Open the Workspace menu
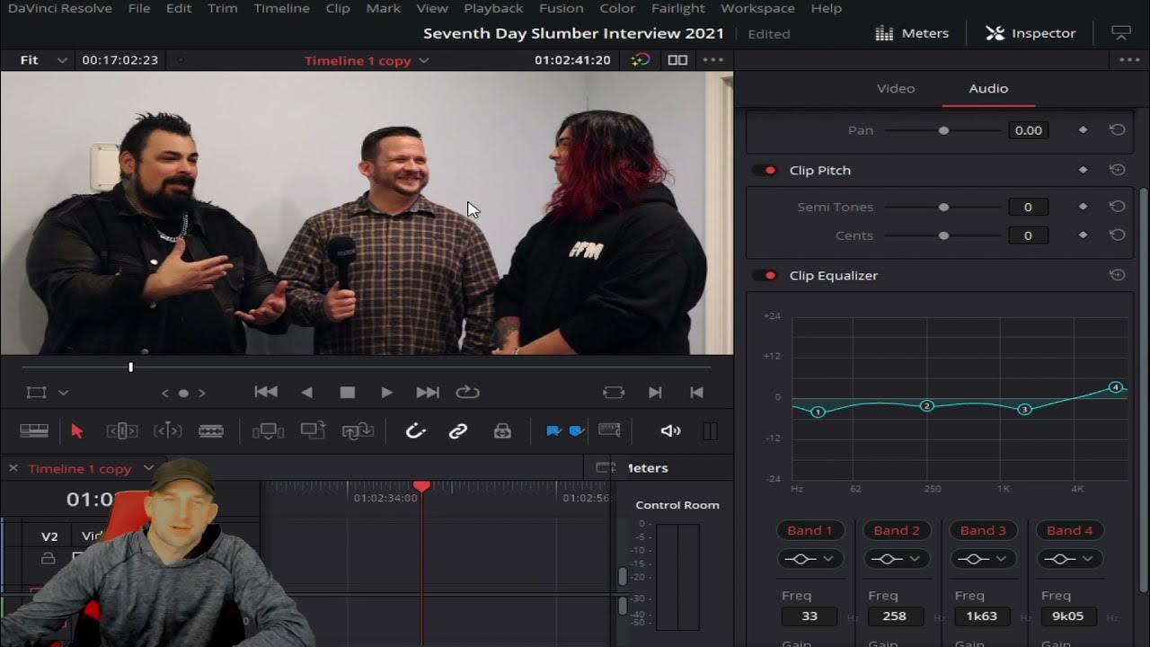This screenshot has height=647, width=1150. (x=757, y=8)
